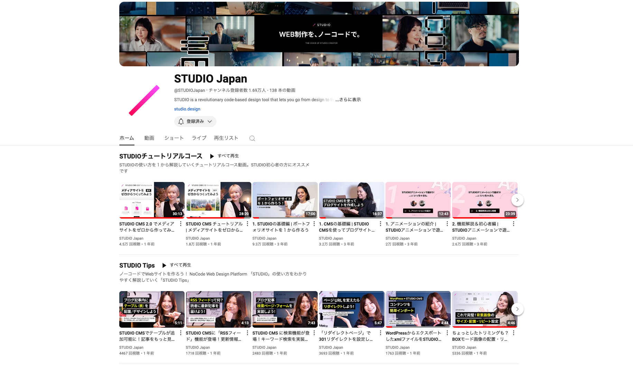Switch to the ショート tab
Screen dimensions: 633x366
click(x=174, y=138)
